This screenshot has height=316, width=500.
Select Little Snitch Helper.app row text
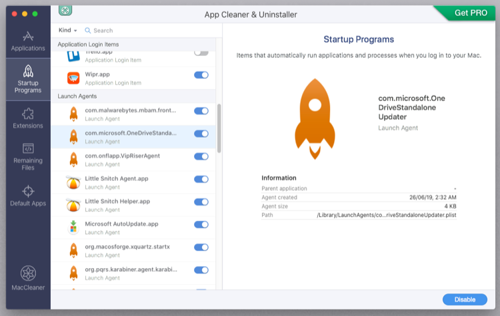tap(117, 202)
